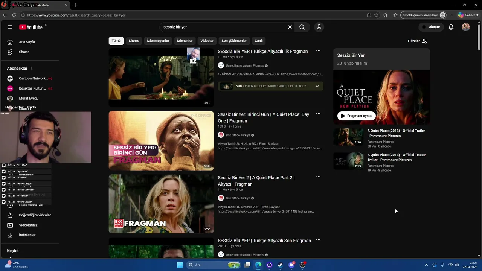Viewport: 482px width, 271px height.
Task: Open title Sessiz Bir Yer 2 | A Quiet Place Part 2
Action: pos(256,181)
